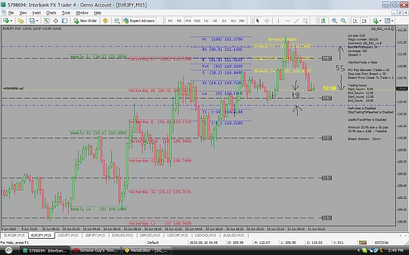Image resolution: width=409 pixels, height=255 pixels.
Task: Switch to D1 timeframe
Action: pos(224,21)
